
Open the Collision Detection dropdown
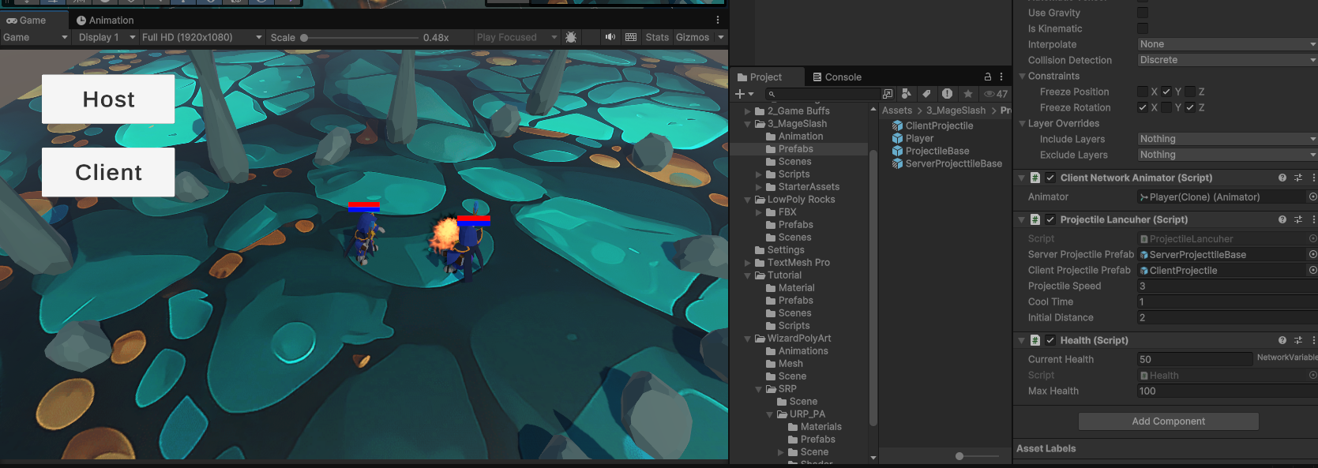tap(1227, 60)
